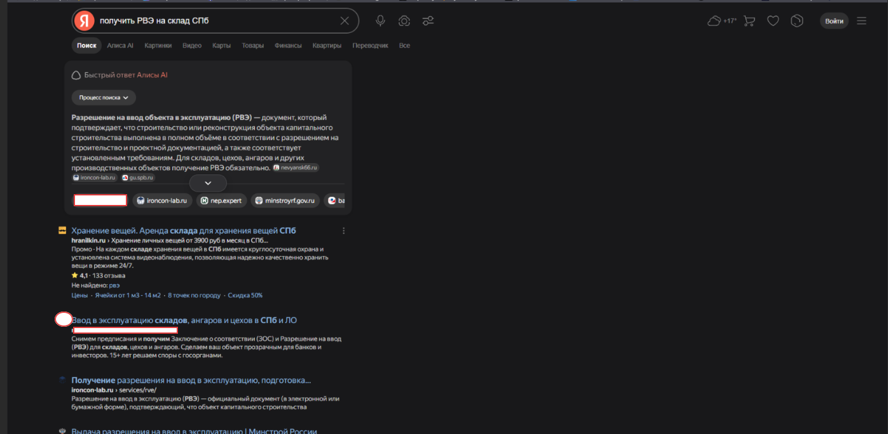The height and width of the screenshot is (434, 888).
Task: Click the 4,1 star rating
Action: (x=79, y=275)
